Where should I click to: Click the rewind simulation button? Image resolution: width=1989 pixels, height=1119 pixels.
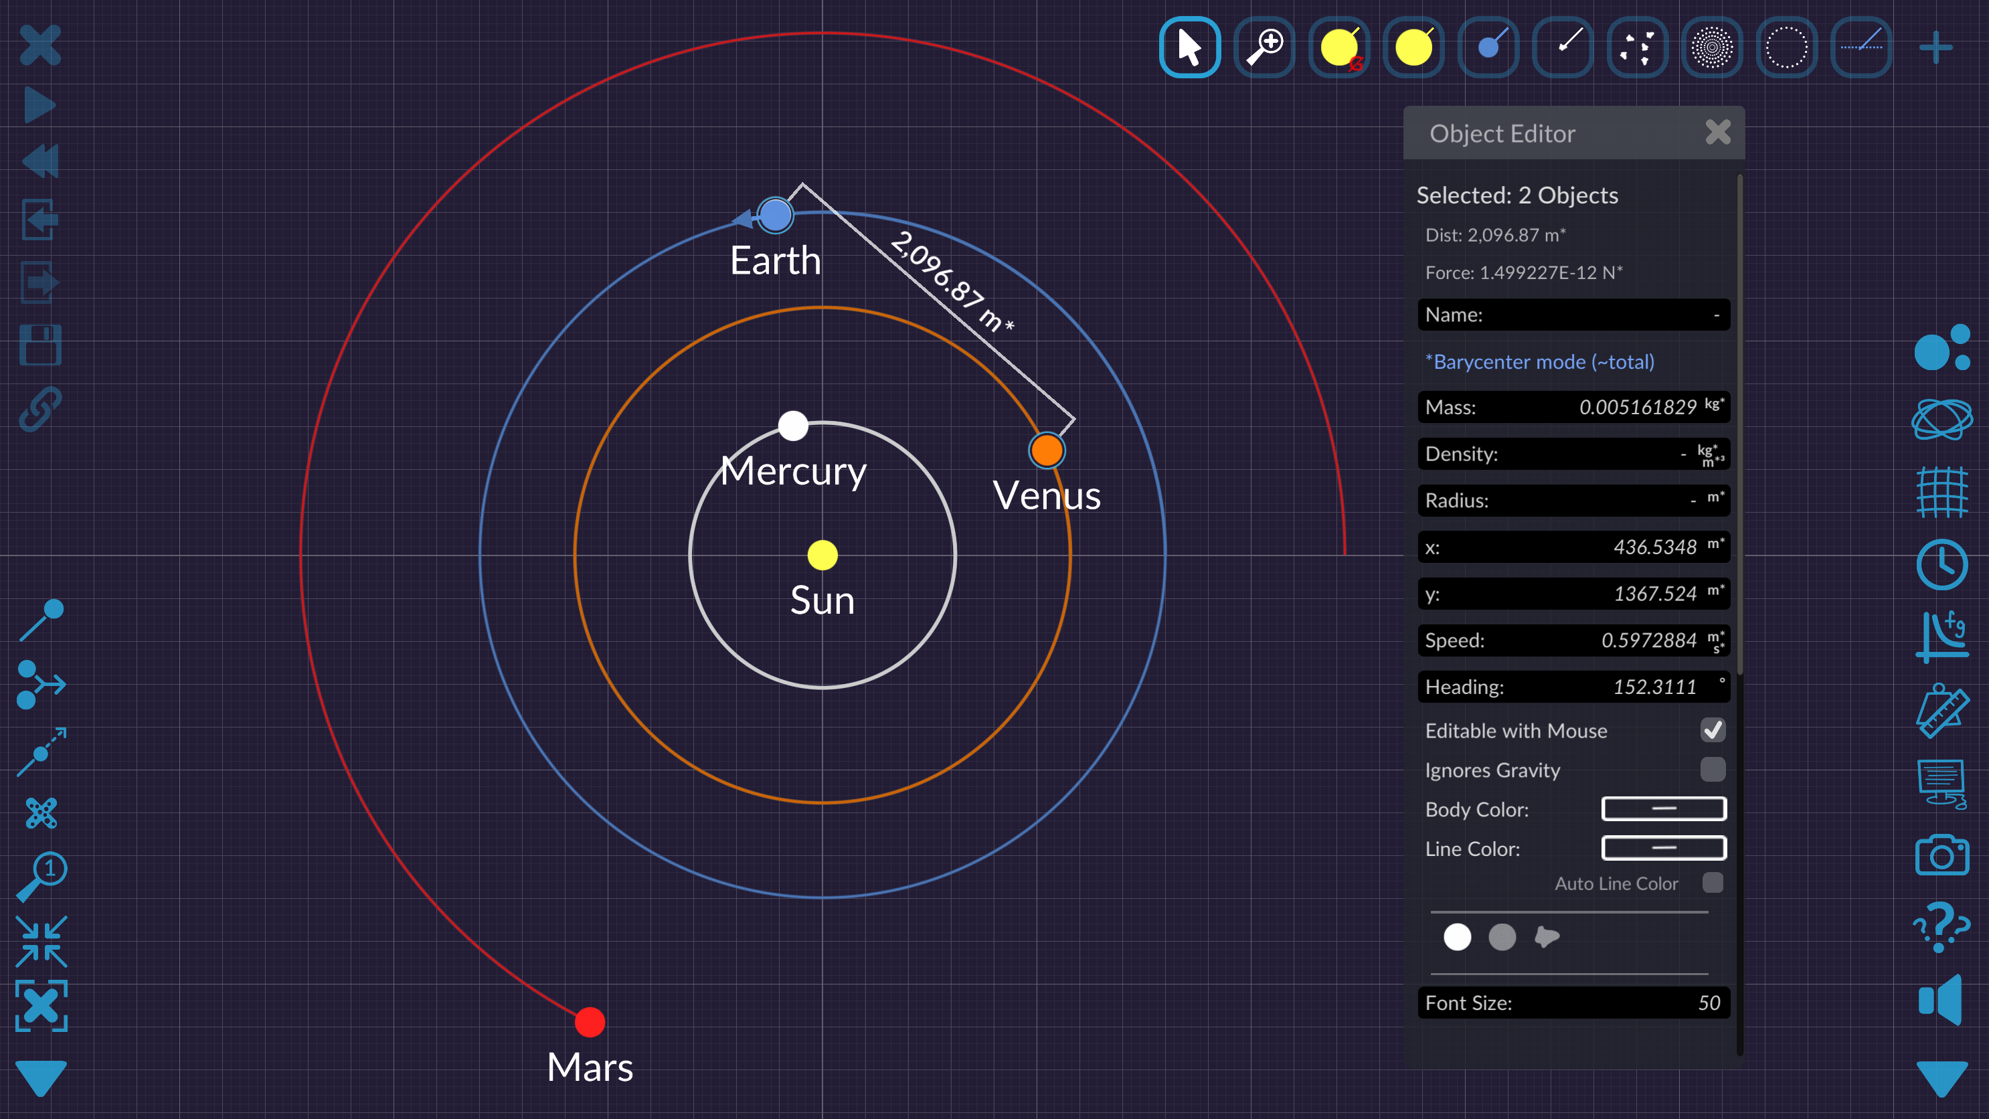40,161
